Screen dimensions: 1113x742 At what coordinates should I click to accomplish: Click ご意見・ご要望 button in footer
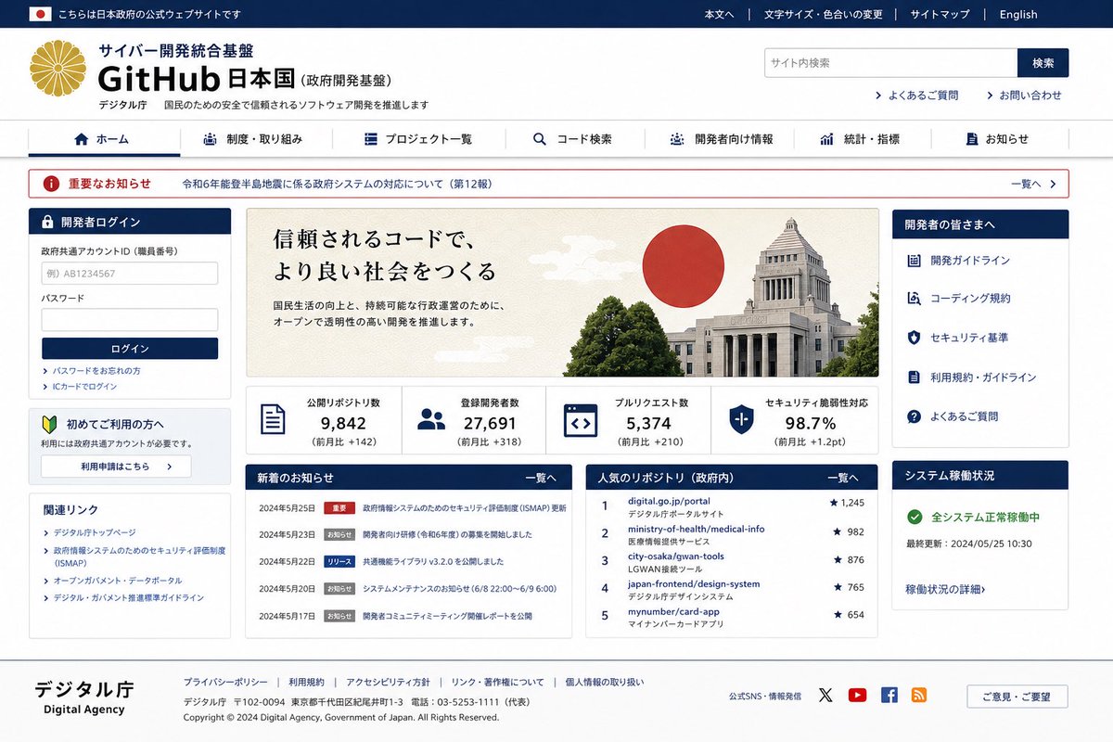(1017, 697)
